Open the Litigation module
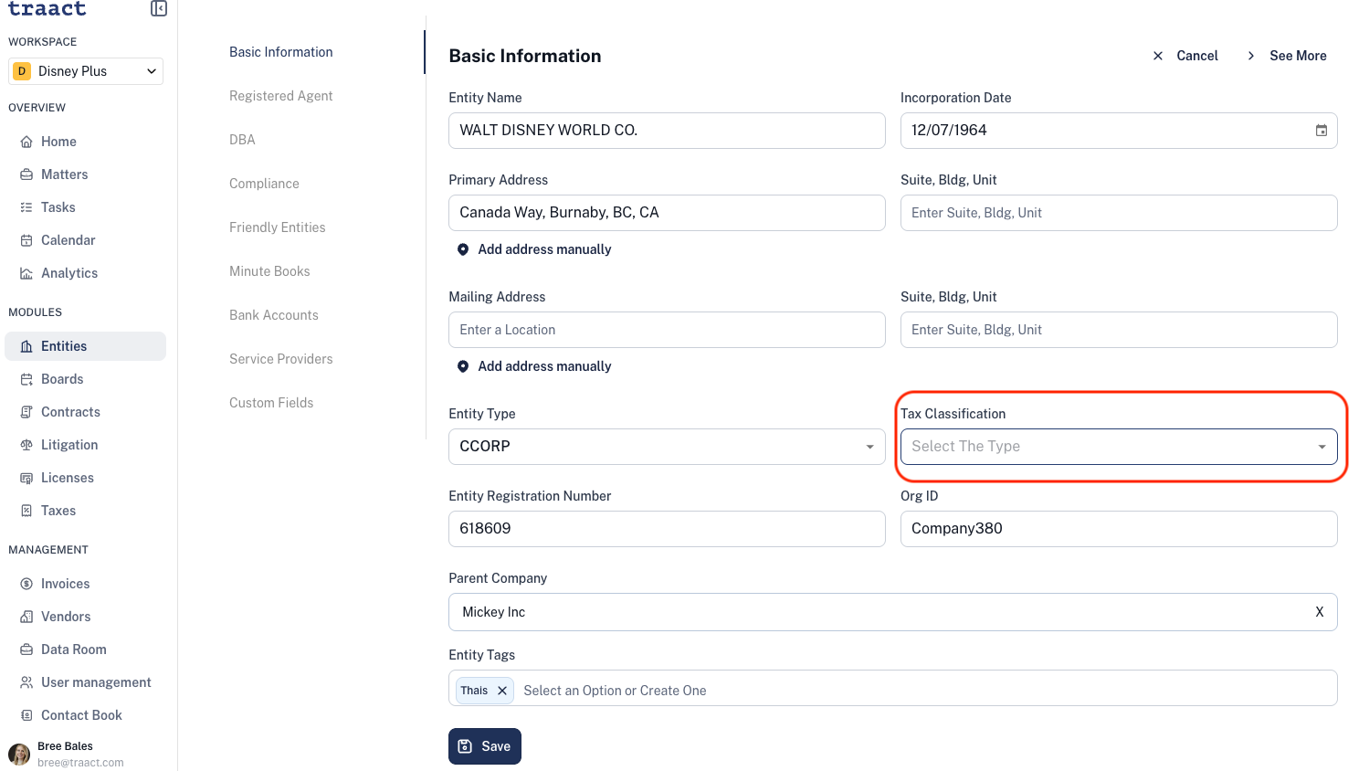Viewport: 1369px width, 771px height. pyautogui.click(x=69, y=445)
